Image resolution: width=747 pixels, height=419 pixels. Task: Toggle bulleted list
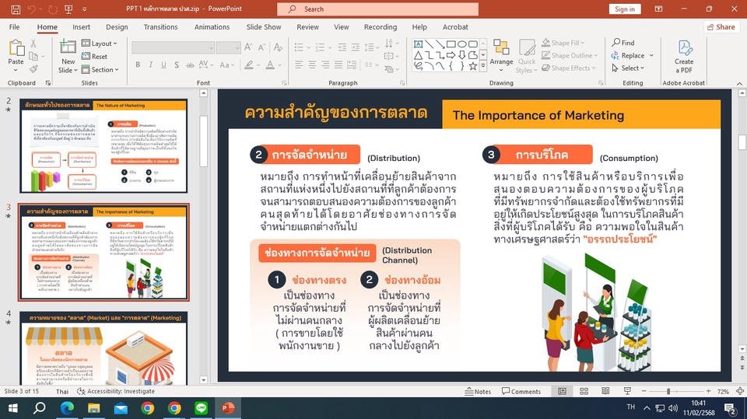point(299,47)
